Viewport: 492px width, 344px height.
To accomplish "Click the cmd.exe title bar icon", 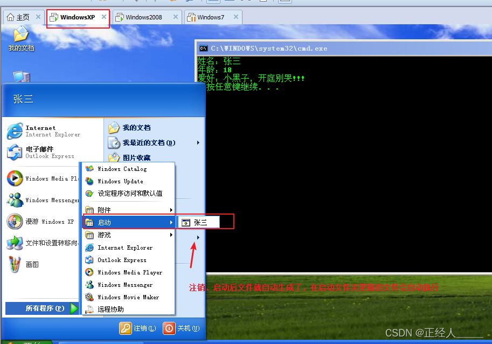I will (x=203, y=49).
